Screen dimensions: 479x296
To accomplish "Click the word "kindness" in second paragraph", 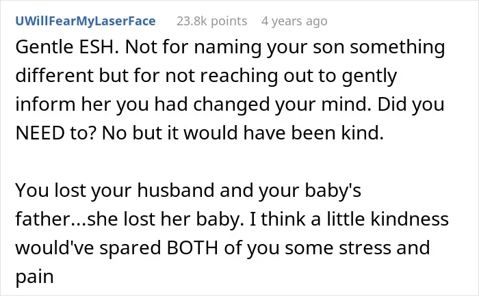I will click(x=409, y=219).
